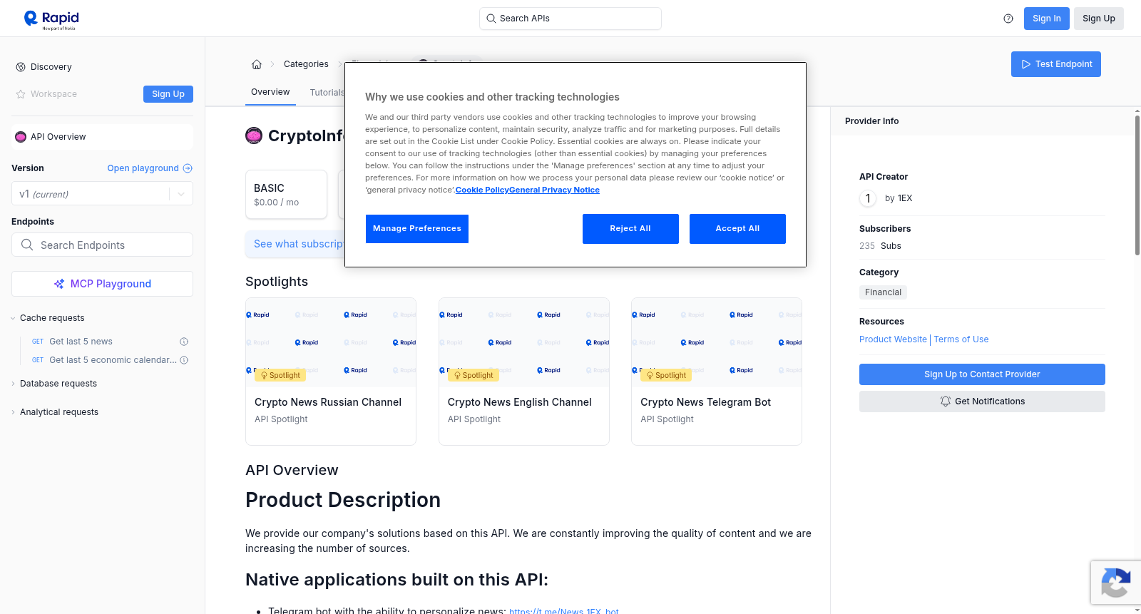Click the Open playground arrow icon
1141x614 pixels.
188,168
